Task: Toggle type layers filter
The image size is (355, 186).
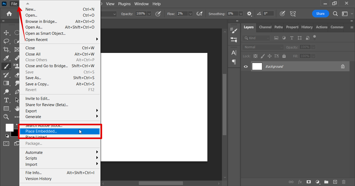Action: 292,38
